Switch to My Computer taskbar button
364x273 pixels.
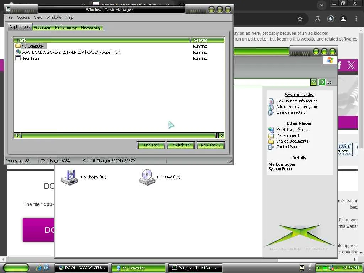(x=139, y=268)
